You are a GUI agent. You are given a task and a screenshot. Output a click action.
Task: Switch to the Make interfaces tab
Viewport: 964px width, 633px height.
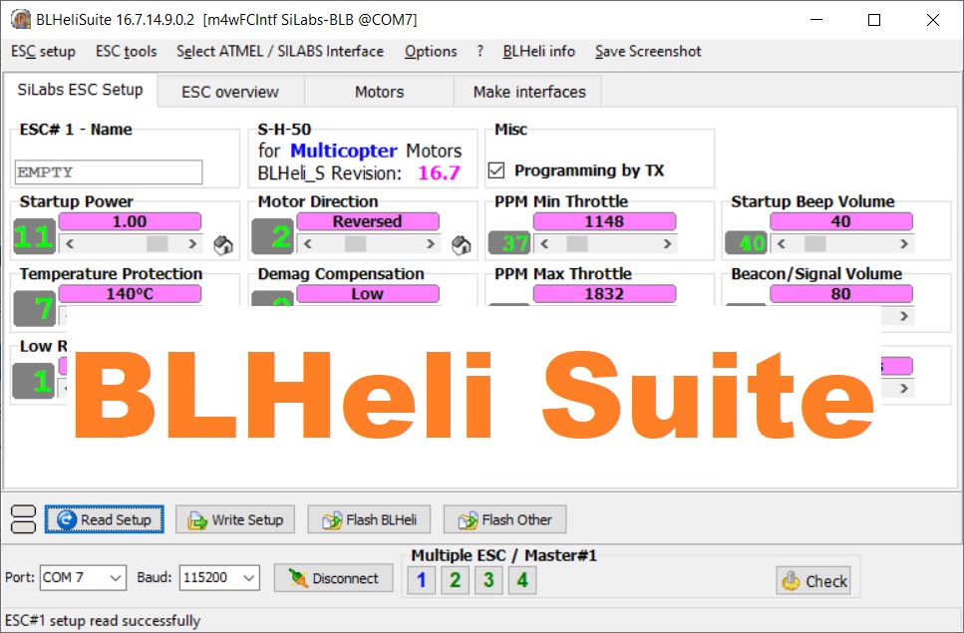pyautogui.click(x=529, y=92)
